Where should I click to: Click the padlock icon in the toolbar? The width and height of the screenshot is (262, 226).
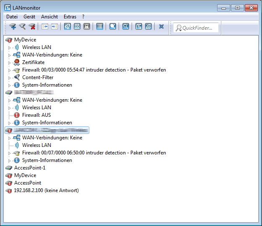87,26
